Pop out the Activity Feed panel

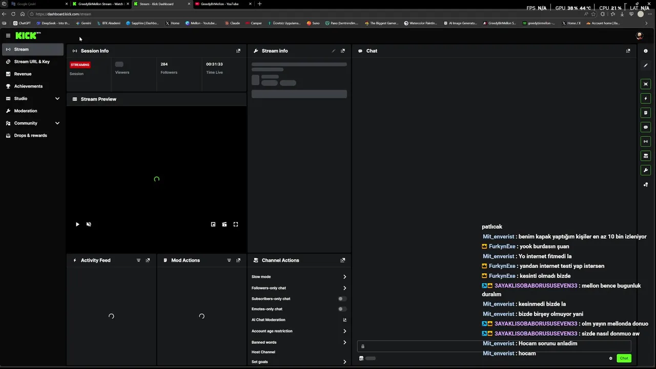click(148, 260)
